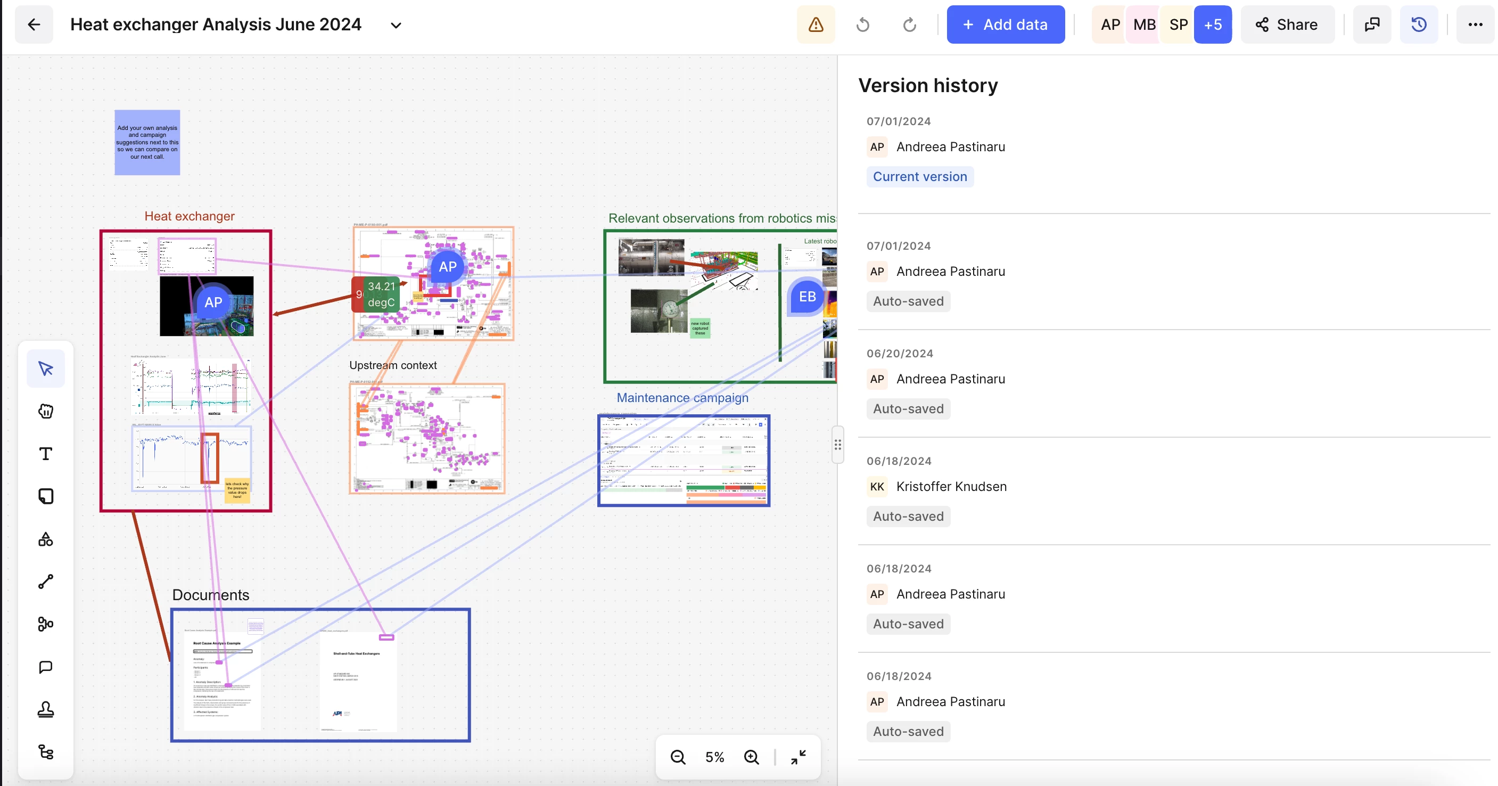Select the 06/20/2024 auto-saved version
Viewport: 1498px width, 786px height.
[951, 379]
